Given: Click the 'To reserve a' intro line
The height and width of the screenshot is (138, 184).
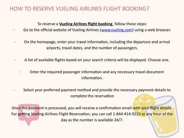Looking at the screenshot, I should click(92, 24).
